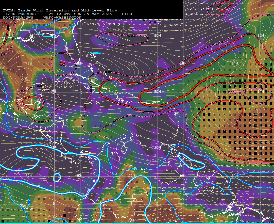Click the "GFS3" model label
Viewport: 274px width, 224px height.
[x=127, y=14]
